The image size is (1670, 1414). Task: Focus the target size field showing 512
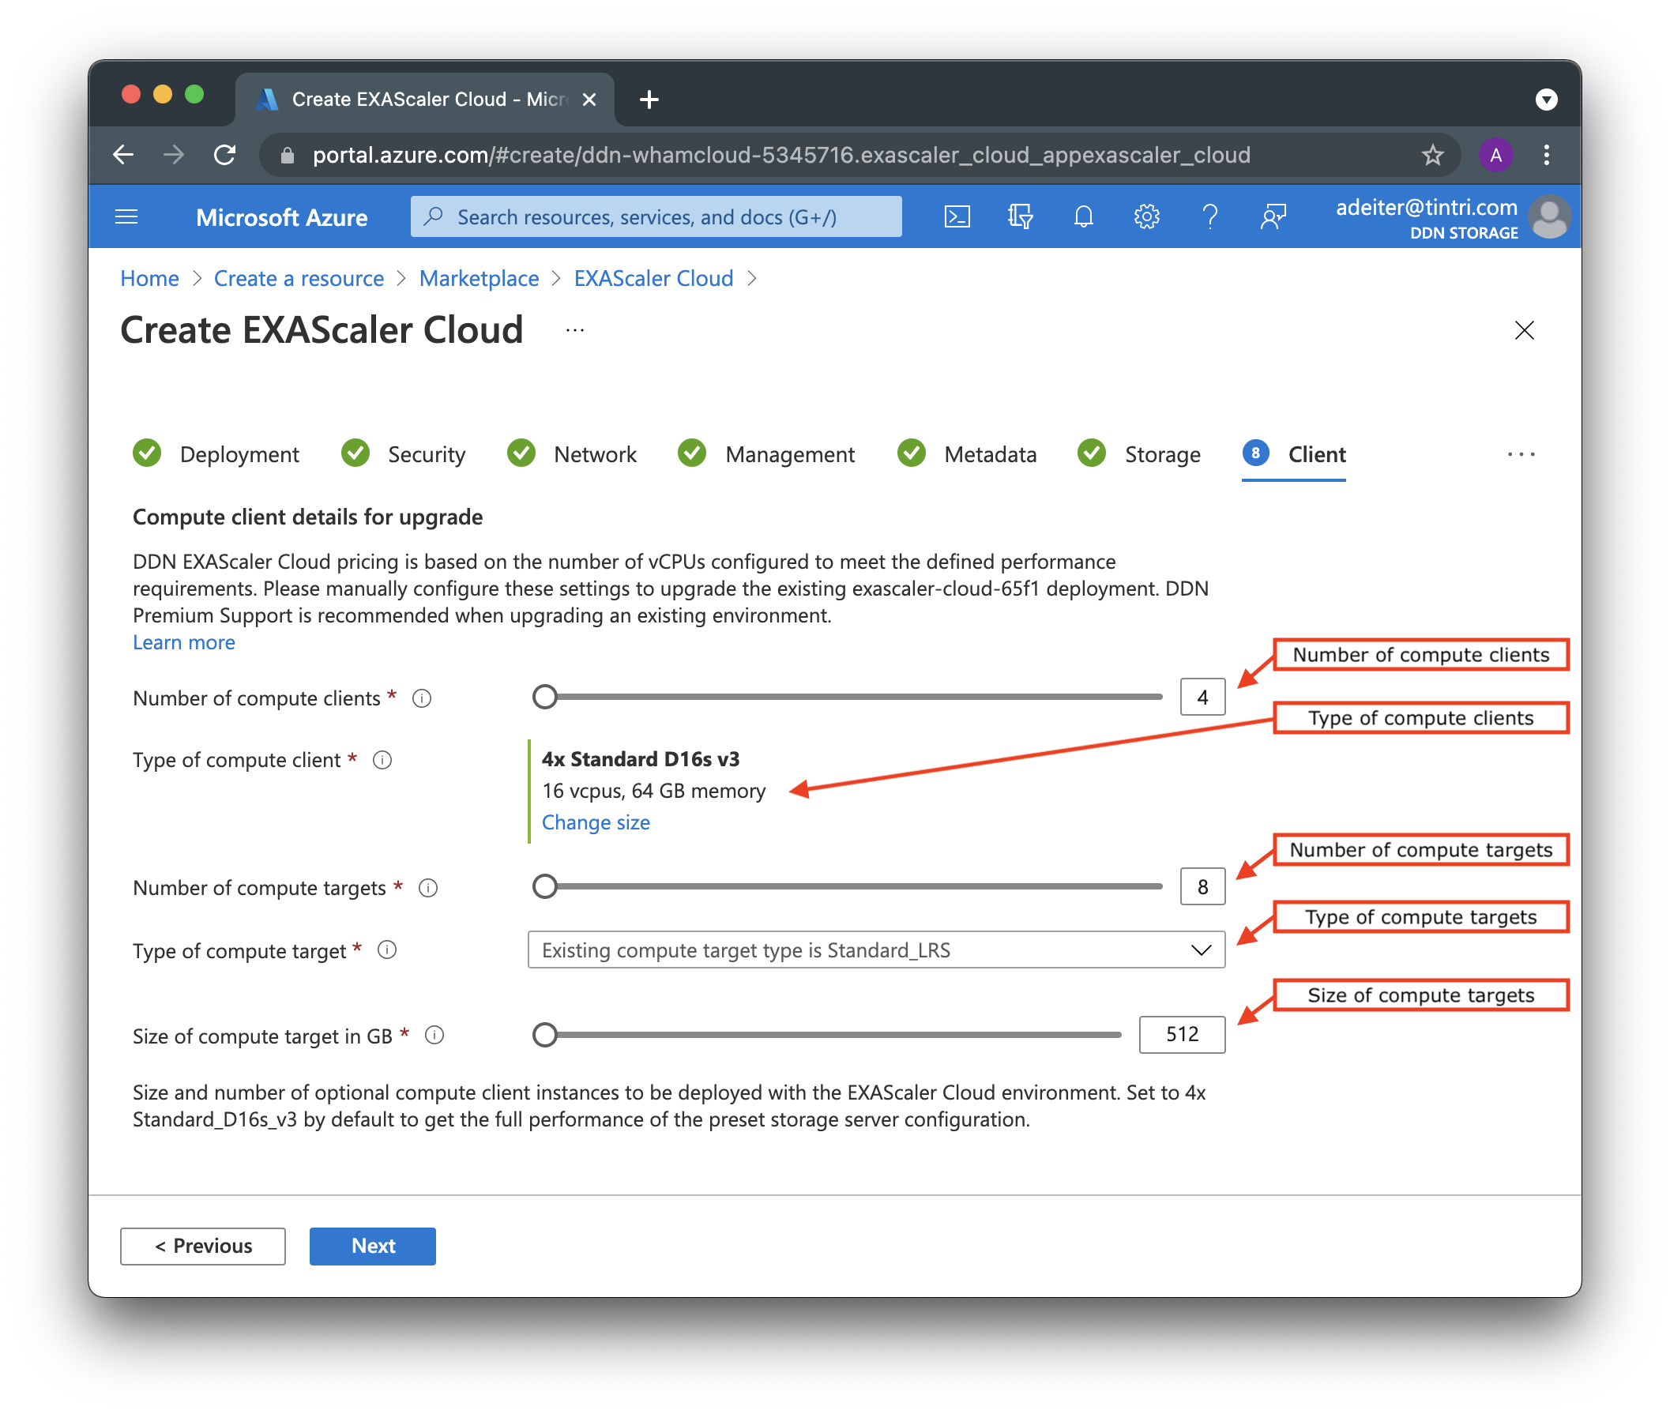tap(1182, 1035)
